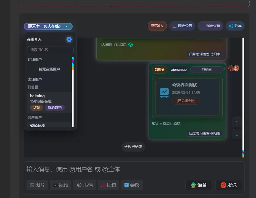Open the 会议界面测试 meeting card
Image resolution: width=256 pixels, height=198 pixels.
(x=187, y=97)
